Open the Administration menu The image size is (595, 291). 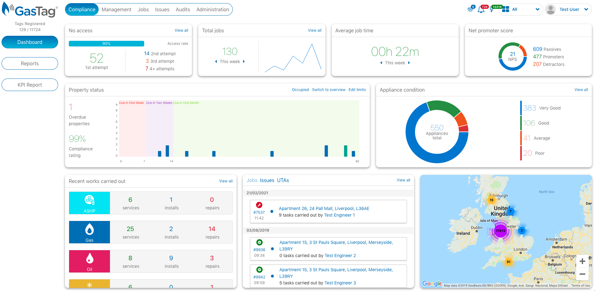(x=213, y=9)
